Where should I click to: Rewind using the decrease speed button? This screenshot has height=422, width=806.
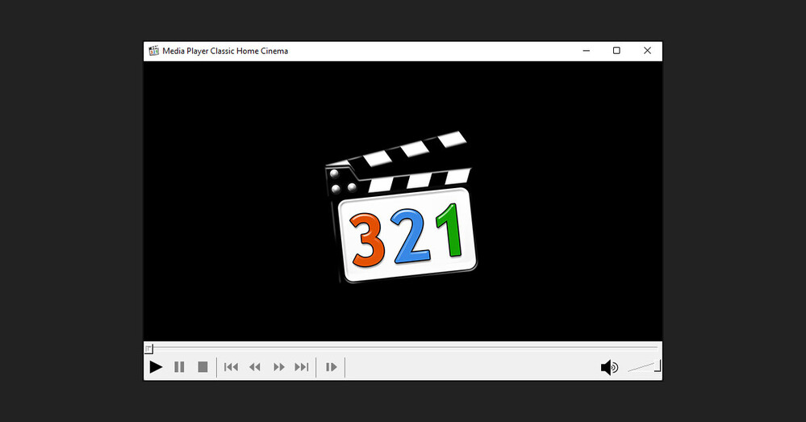click(255, 367)
